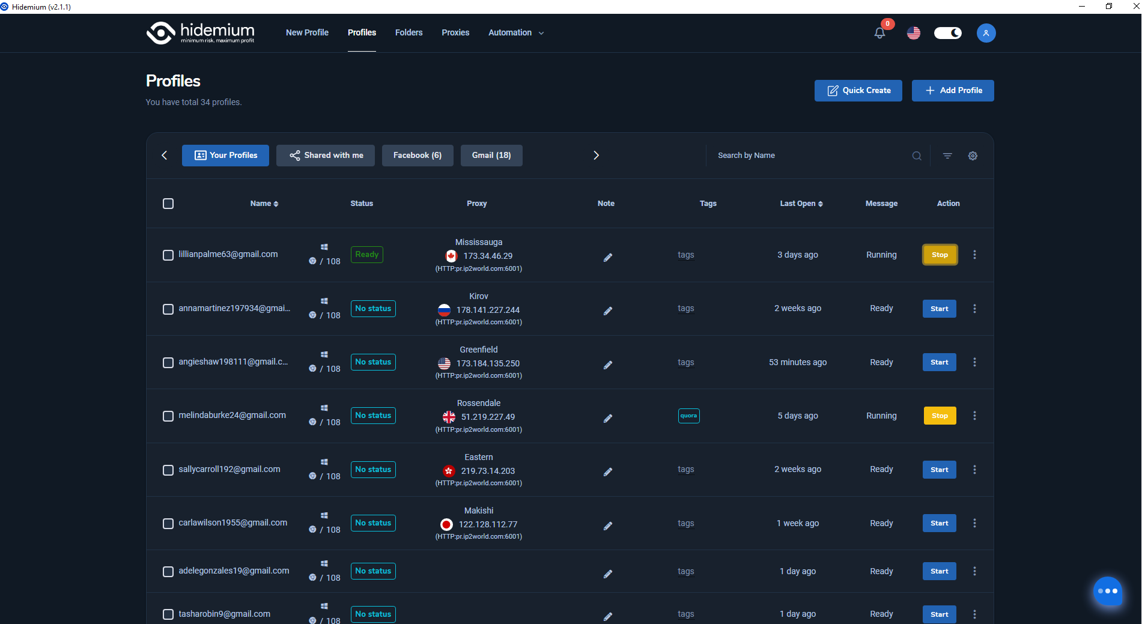
Task: Open table settings gear icon
Action: (x=973, y=156)
